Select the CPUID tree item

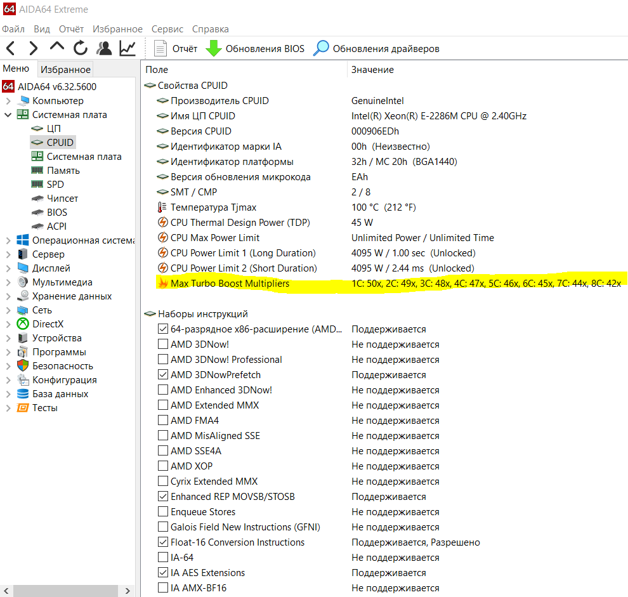pos(53,143)
